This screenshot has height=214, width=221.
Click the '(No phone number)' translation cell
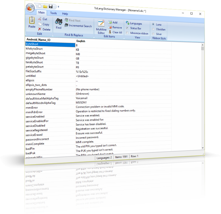click(x=123, y=89)
